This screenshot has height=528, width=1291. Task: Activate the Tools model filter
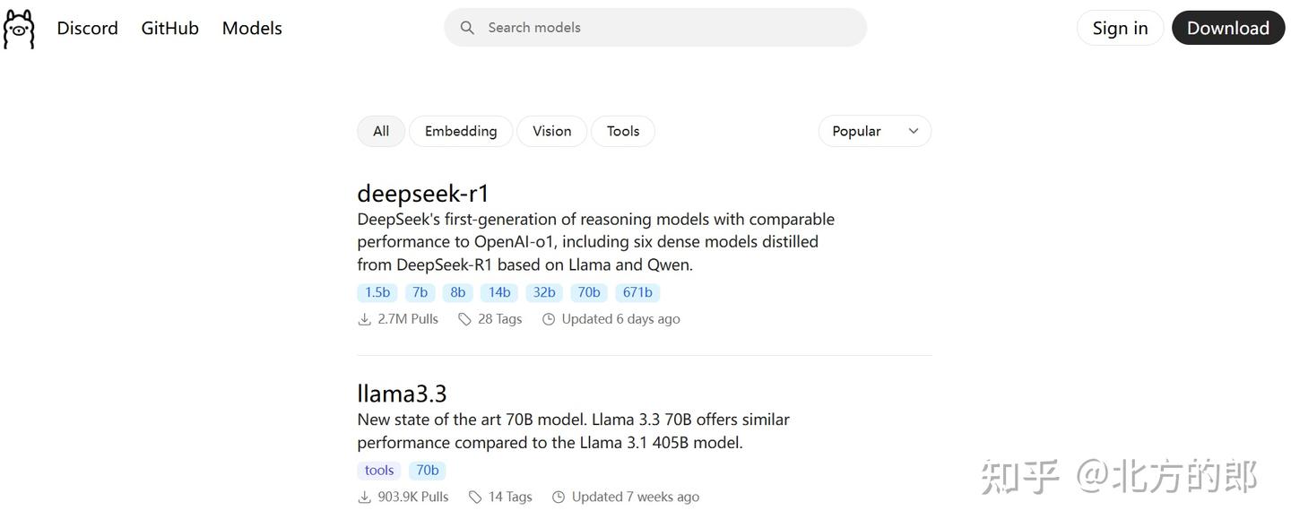pyautogui.click(x=622, y=131)
